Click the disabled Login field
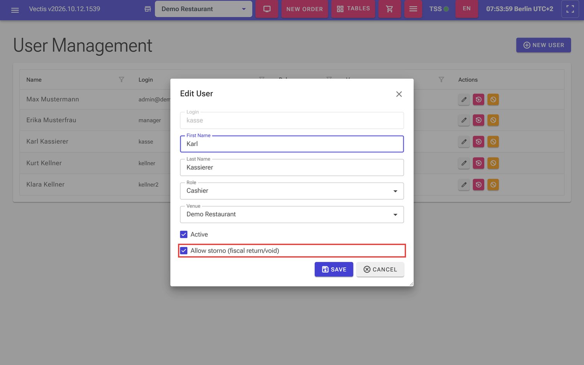This screenshot has width=584, height=365. click(x=292, y=121)
